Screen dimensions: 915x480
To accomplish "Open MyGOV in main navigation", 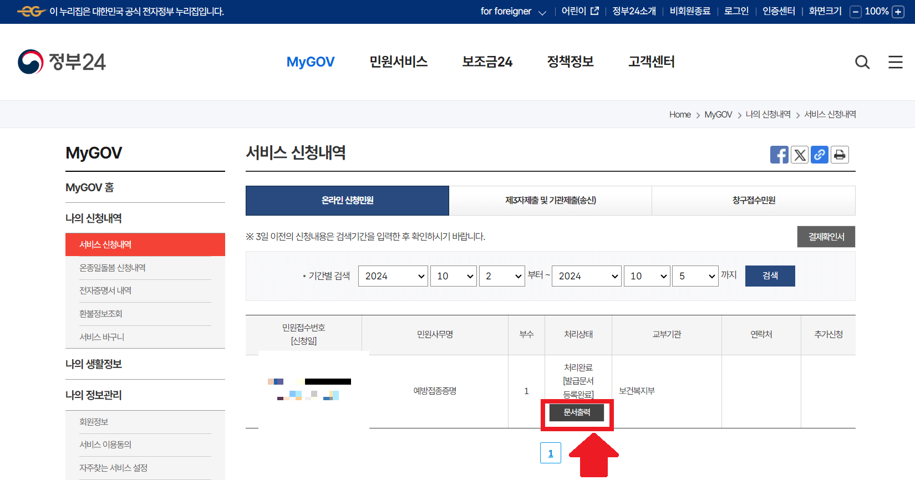I will (311, 62).
